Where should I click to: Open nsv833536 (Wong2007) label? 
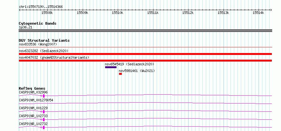pos(38,44)
